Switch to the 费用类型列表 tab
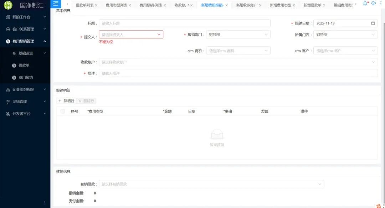Viewport: 385px width, 208px height. click(116, 5)
